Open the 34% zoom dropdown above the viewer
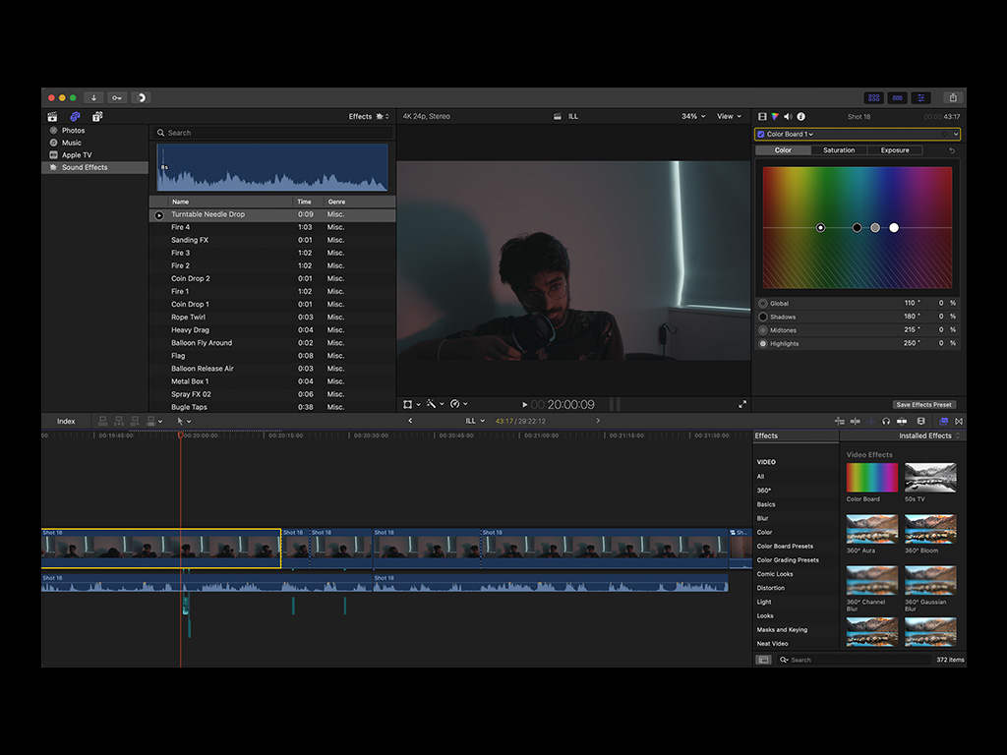Screen dimensions: 1007x755 (692, 115)
